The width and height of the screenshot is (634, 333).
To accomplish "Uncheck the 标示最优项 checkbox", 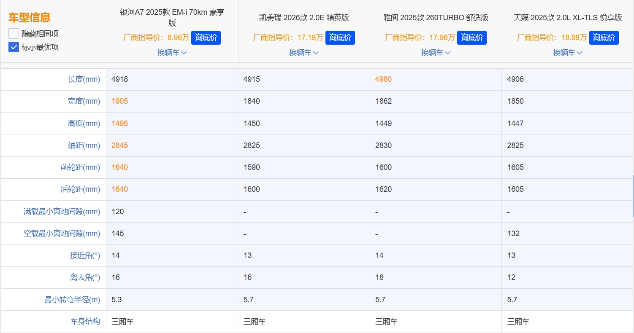I will (x=14, y=47).
